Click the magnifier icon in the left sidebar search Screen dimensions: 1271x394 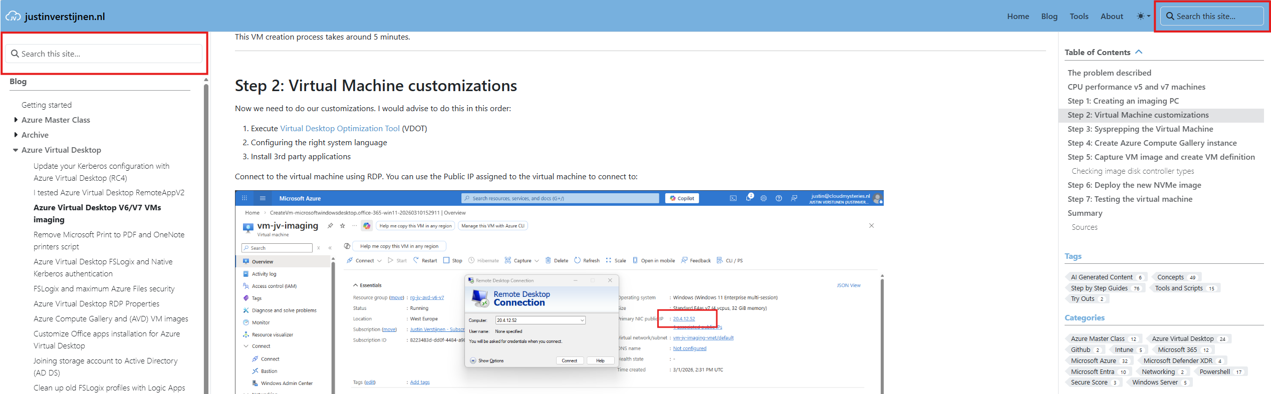15,54
